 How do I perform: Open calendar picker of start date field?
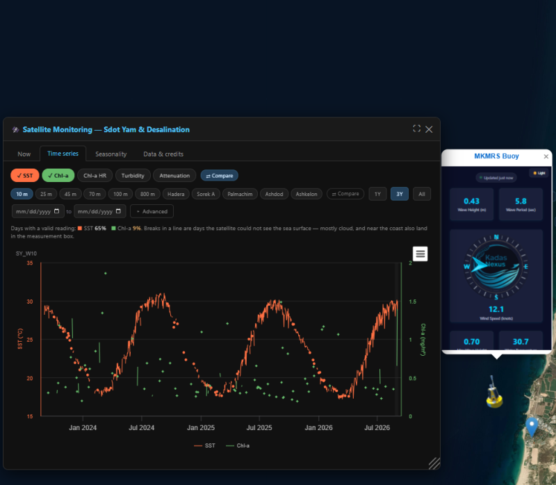point(57,211)
